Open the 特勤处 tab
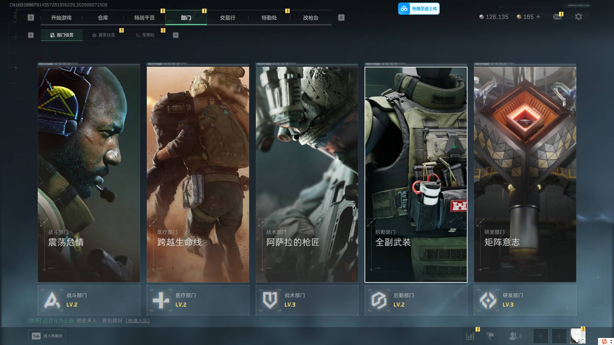 point(269,18)
